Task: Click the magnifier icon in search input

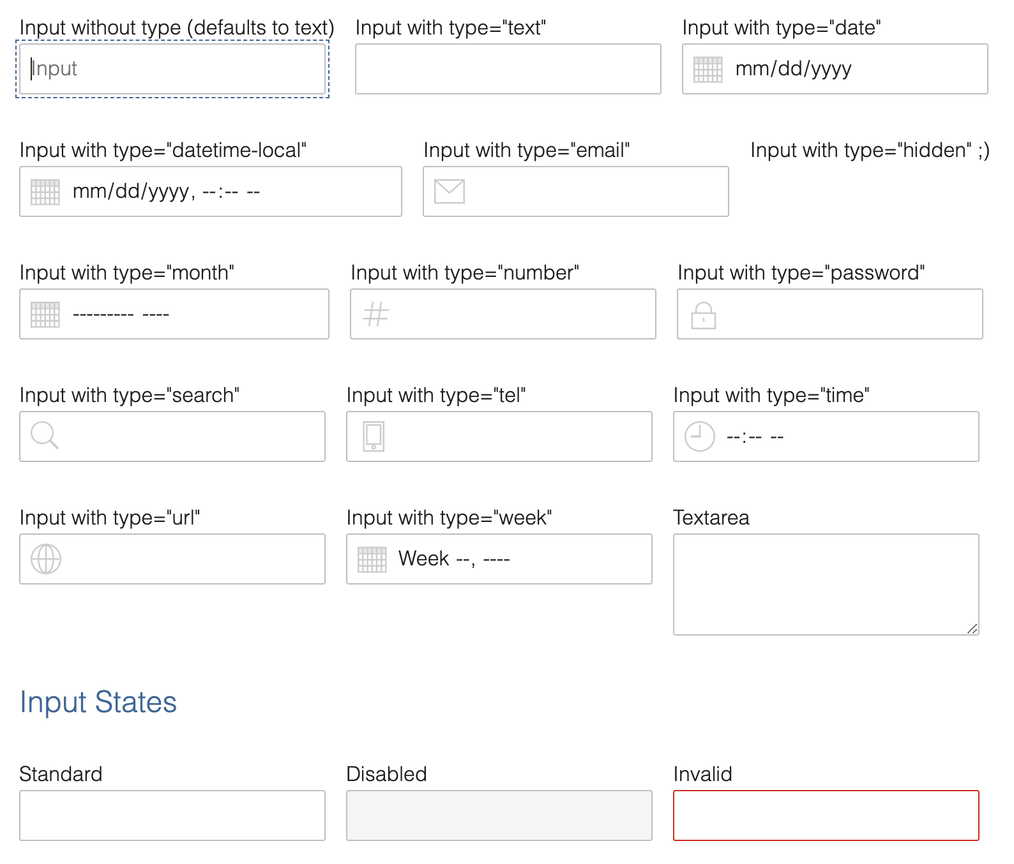Action: click(45, 436)
